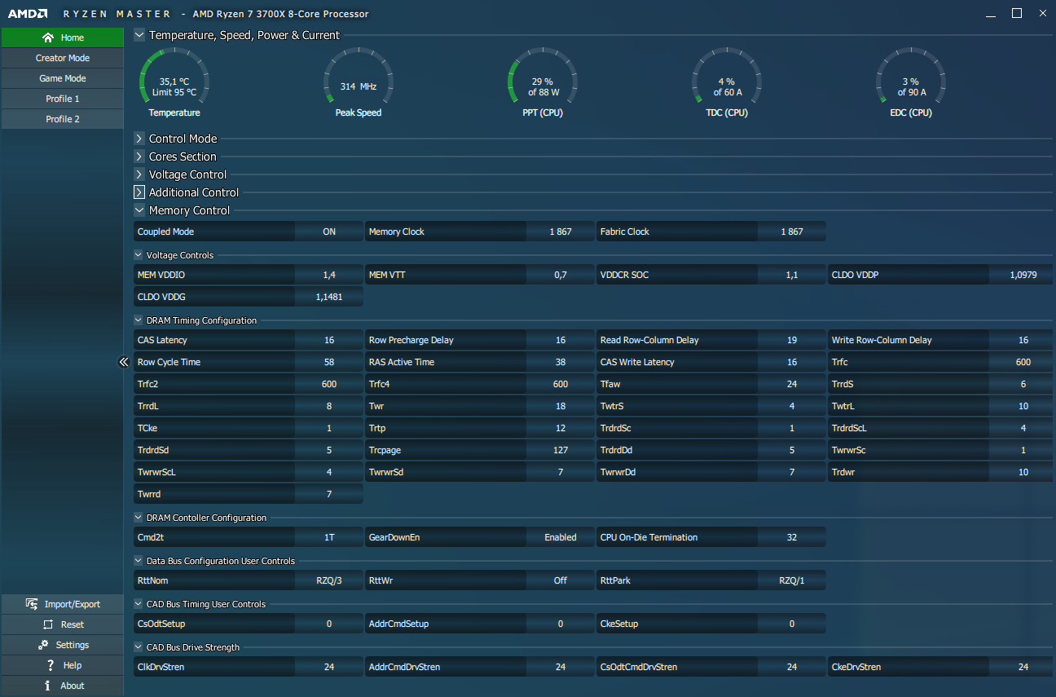Click the CAS Latency row
Viewport: 1056px width, 697px height.
tap(249, 340)
